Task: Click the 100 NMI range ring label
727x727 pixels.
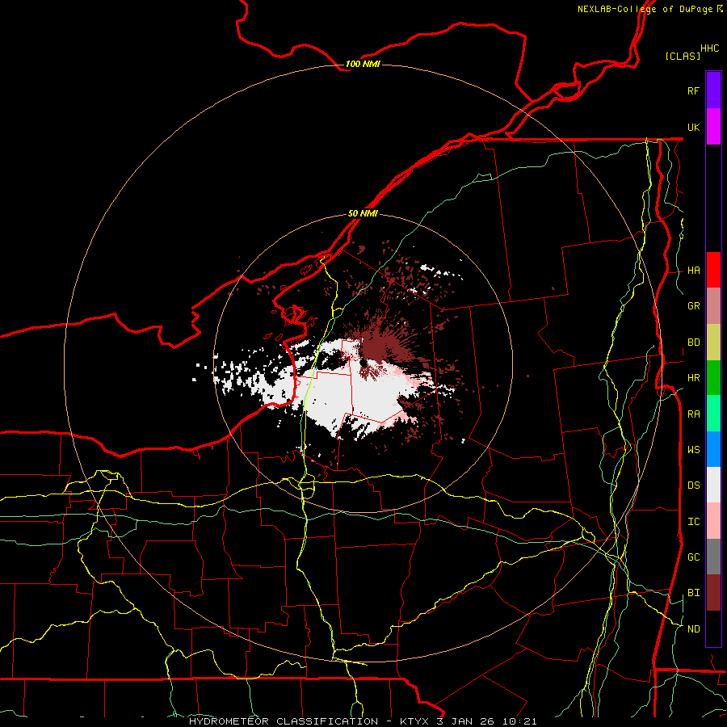Action: coord(363,64)
